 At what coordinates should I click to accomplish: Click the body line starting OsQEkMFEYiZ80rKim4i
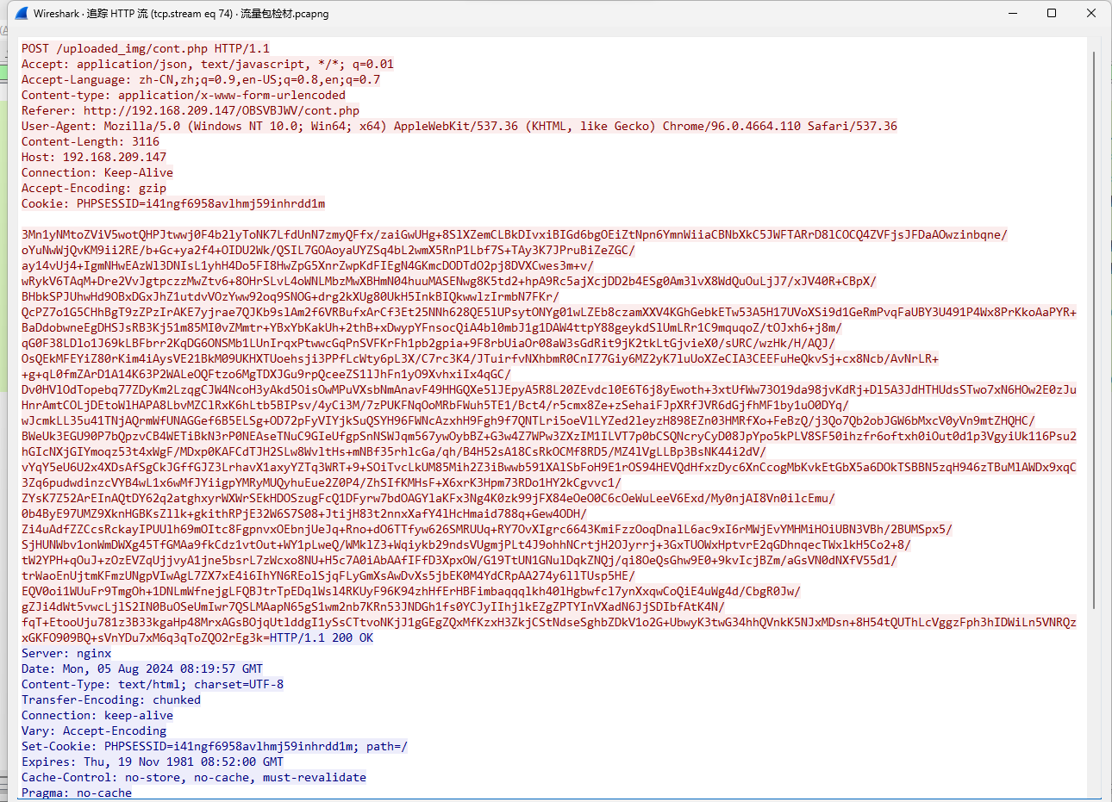click(x=480, y=358)
